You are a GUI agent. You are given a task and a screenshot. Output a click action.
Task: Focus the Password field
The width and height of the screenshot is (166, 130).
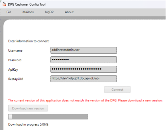tap(84, 60)
